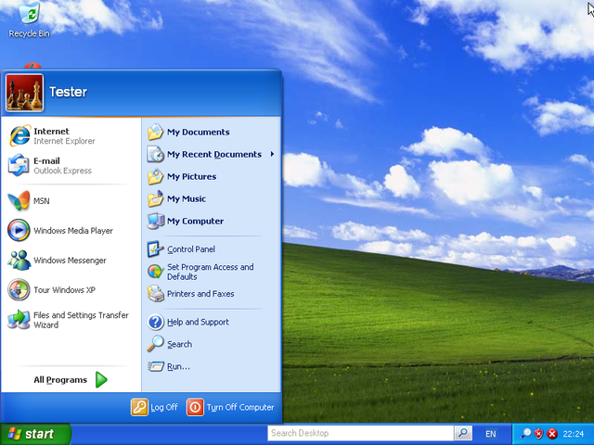This screenshot has height=445, width=594.
Task: Open the EN language bar selector
Action: coord(491,434)
